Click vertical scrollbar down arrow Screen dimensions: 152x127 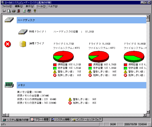point(148,112)
